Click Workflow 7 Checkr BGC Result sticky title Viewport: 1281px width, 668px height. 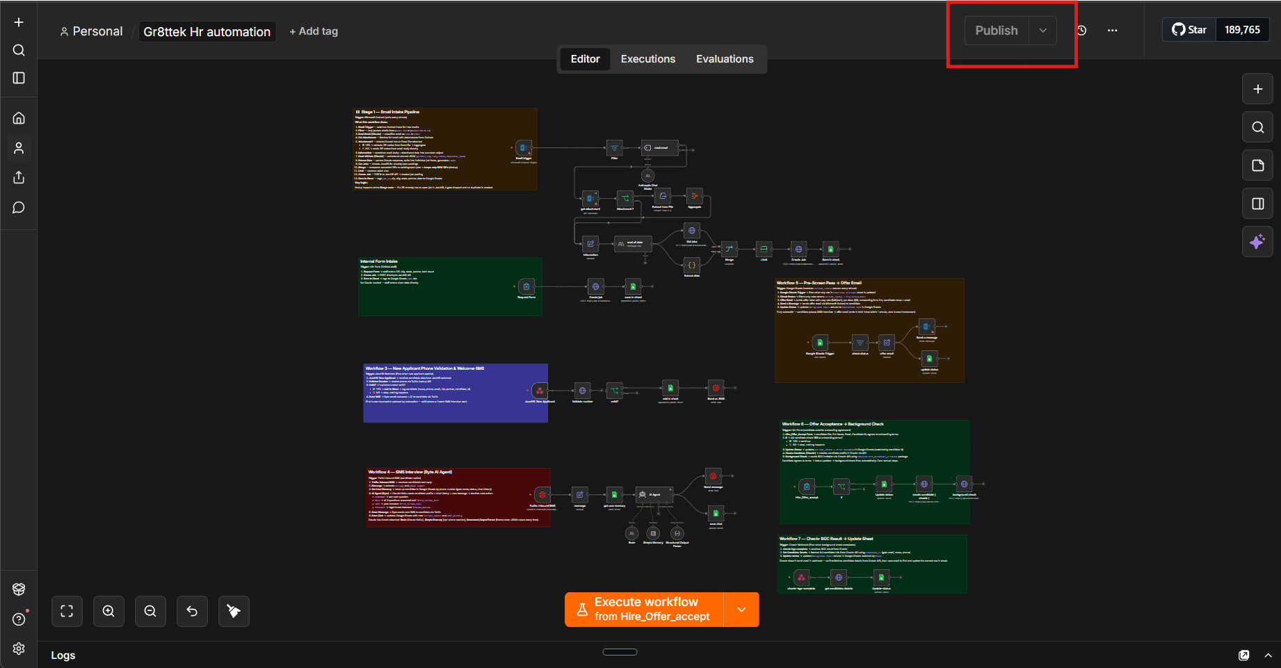(x=826, y=538)
